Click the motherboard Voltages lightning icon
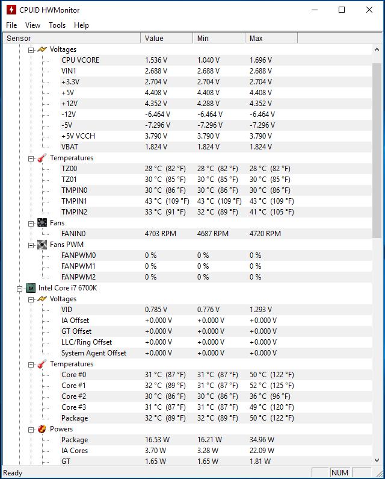Viewport: 385px width, 479px height. coord(42,49)
